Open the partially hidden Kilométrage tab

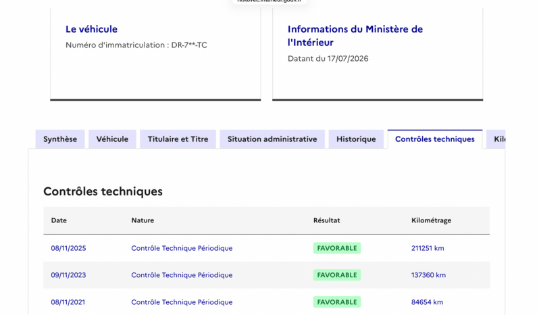[496, 139]
